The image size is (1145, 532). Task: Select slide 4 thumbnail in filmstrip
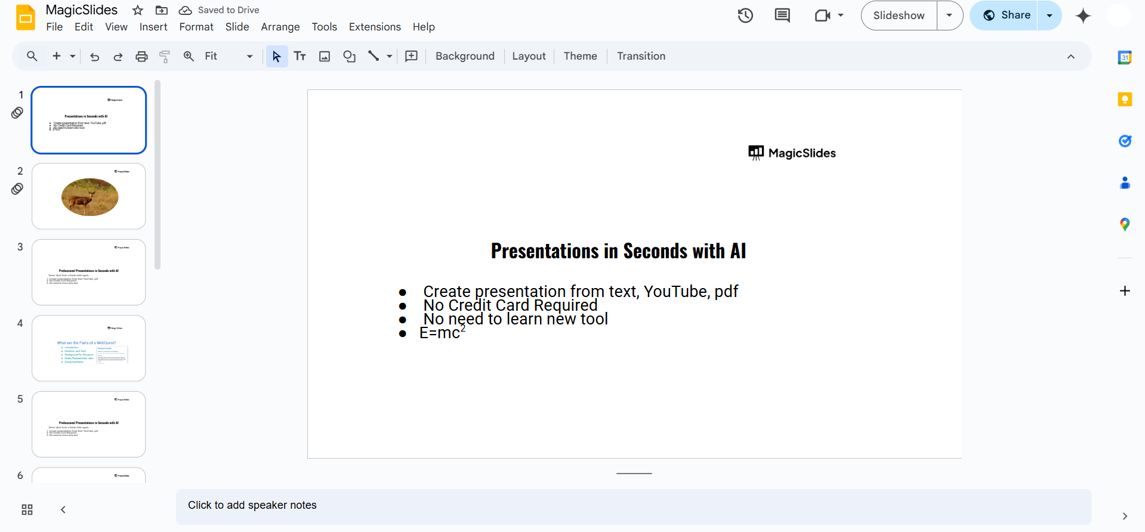click(x=89, y=348)
